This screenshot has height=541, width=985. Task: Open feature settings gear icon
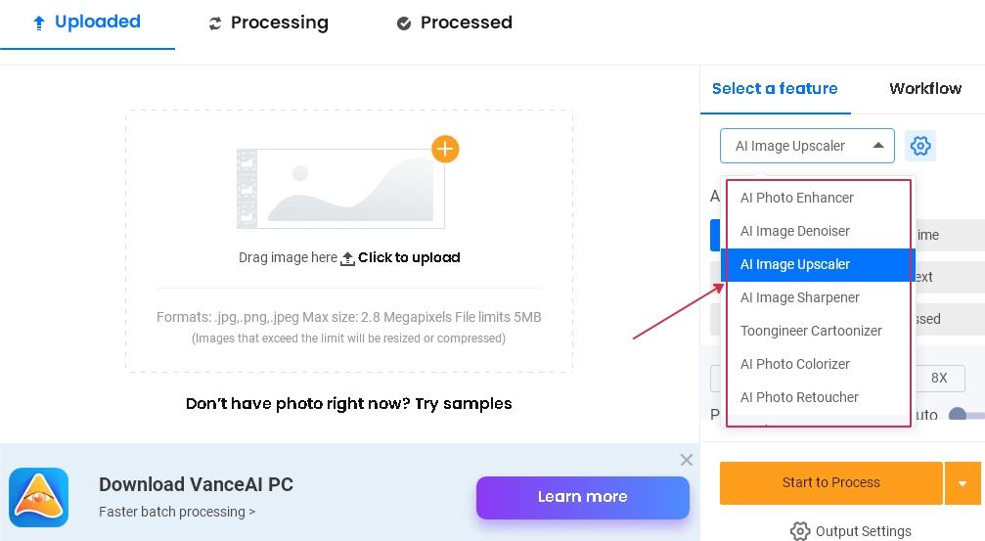pos(920,146)
